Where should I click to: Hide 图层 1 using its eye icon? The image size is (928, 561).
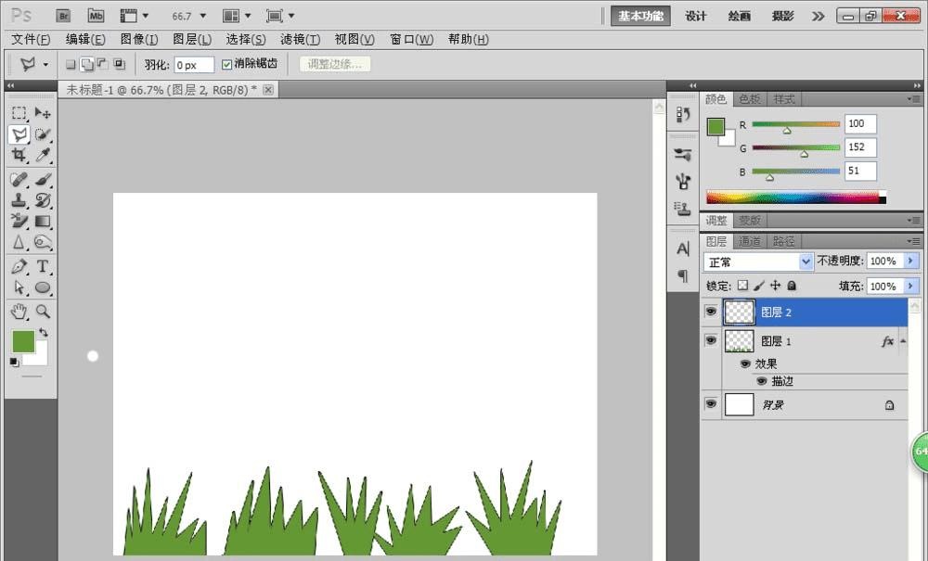711,341
